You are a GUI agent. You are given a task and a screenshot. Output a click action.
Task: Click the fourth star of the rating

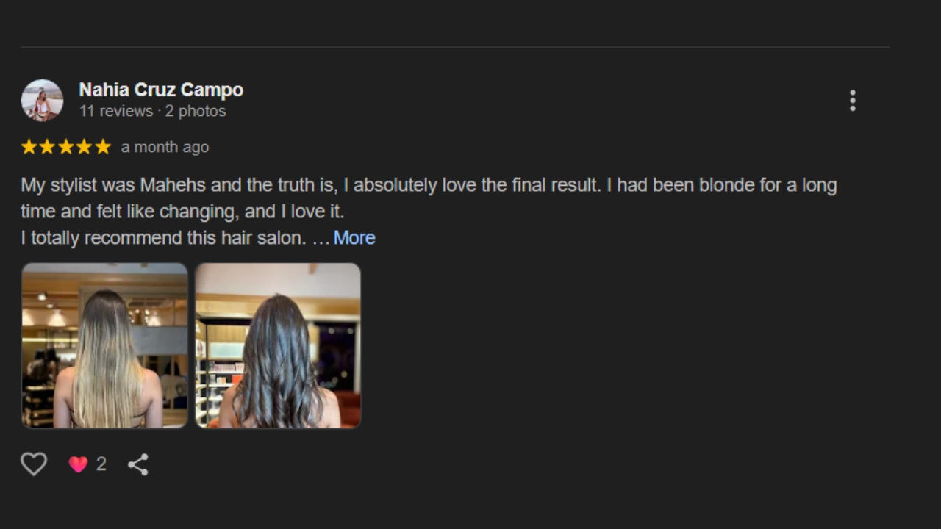(85, 147)
